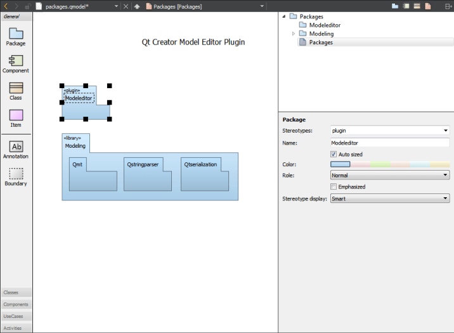Viewport: 454px width, 333px height.
Task: Close the packages.qmodel document
Action: point(126,6)
